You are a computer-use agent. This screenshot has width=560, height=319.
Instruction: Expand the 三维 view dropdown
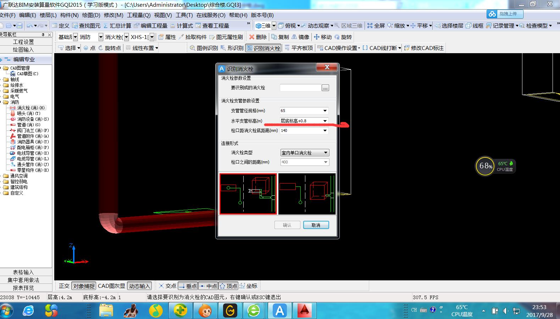[x=274, y=26]
